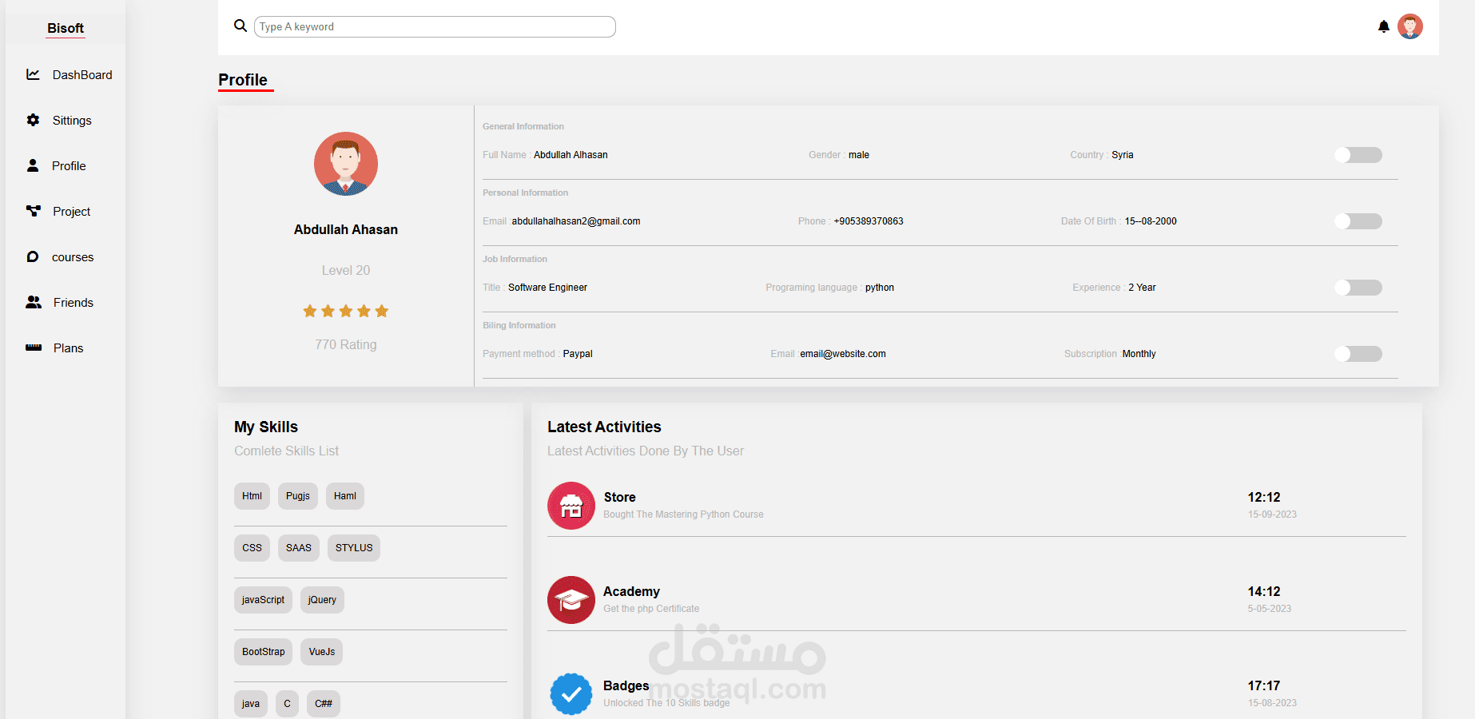Click the courses icon in sidebar
1475x719 pixels.
[x=33, y=256]
